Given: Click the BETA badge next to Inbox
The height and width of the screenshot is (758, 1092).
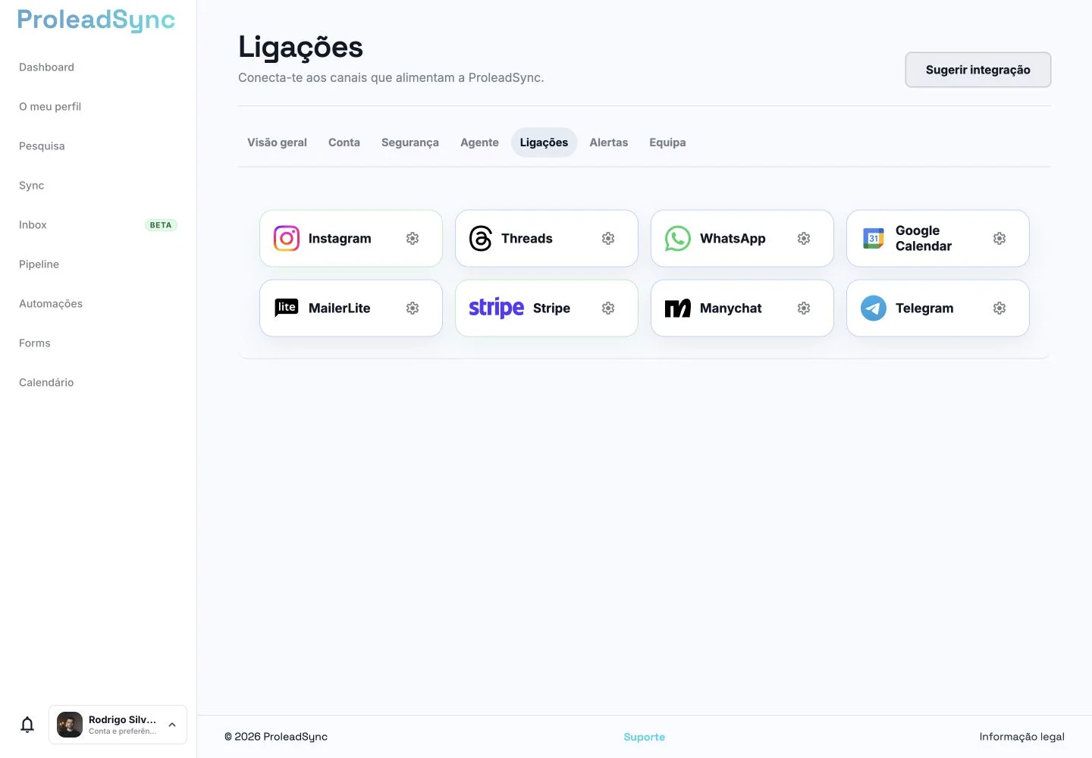Looking at the screenshot, I should (x=161, y=225).
